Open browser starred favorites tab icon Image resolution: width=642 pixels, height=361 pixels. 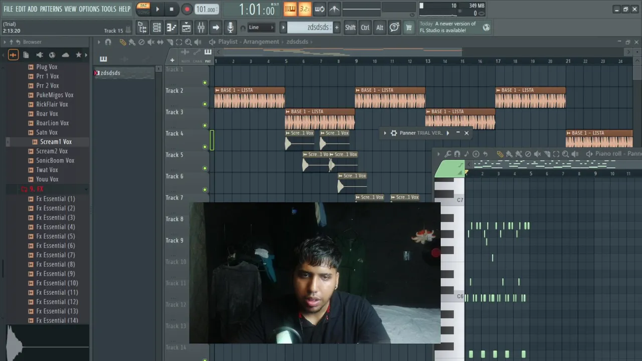point(78,55)
